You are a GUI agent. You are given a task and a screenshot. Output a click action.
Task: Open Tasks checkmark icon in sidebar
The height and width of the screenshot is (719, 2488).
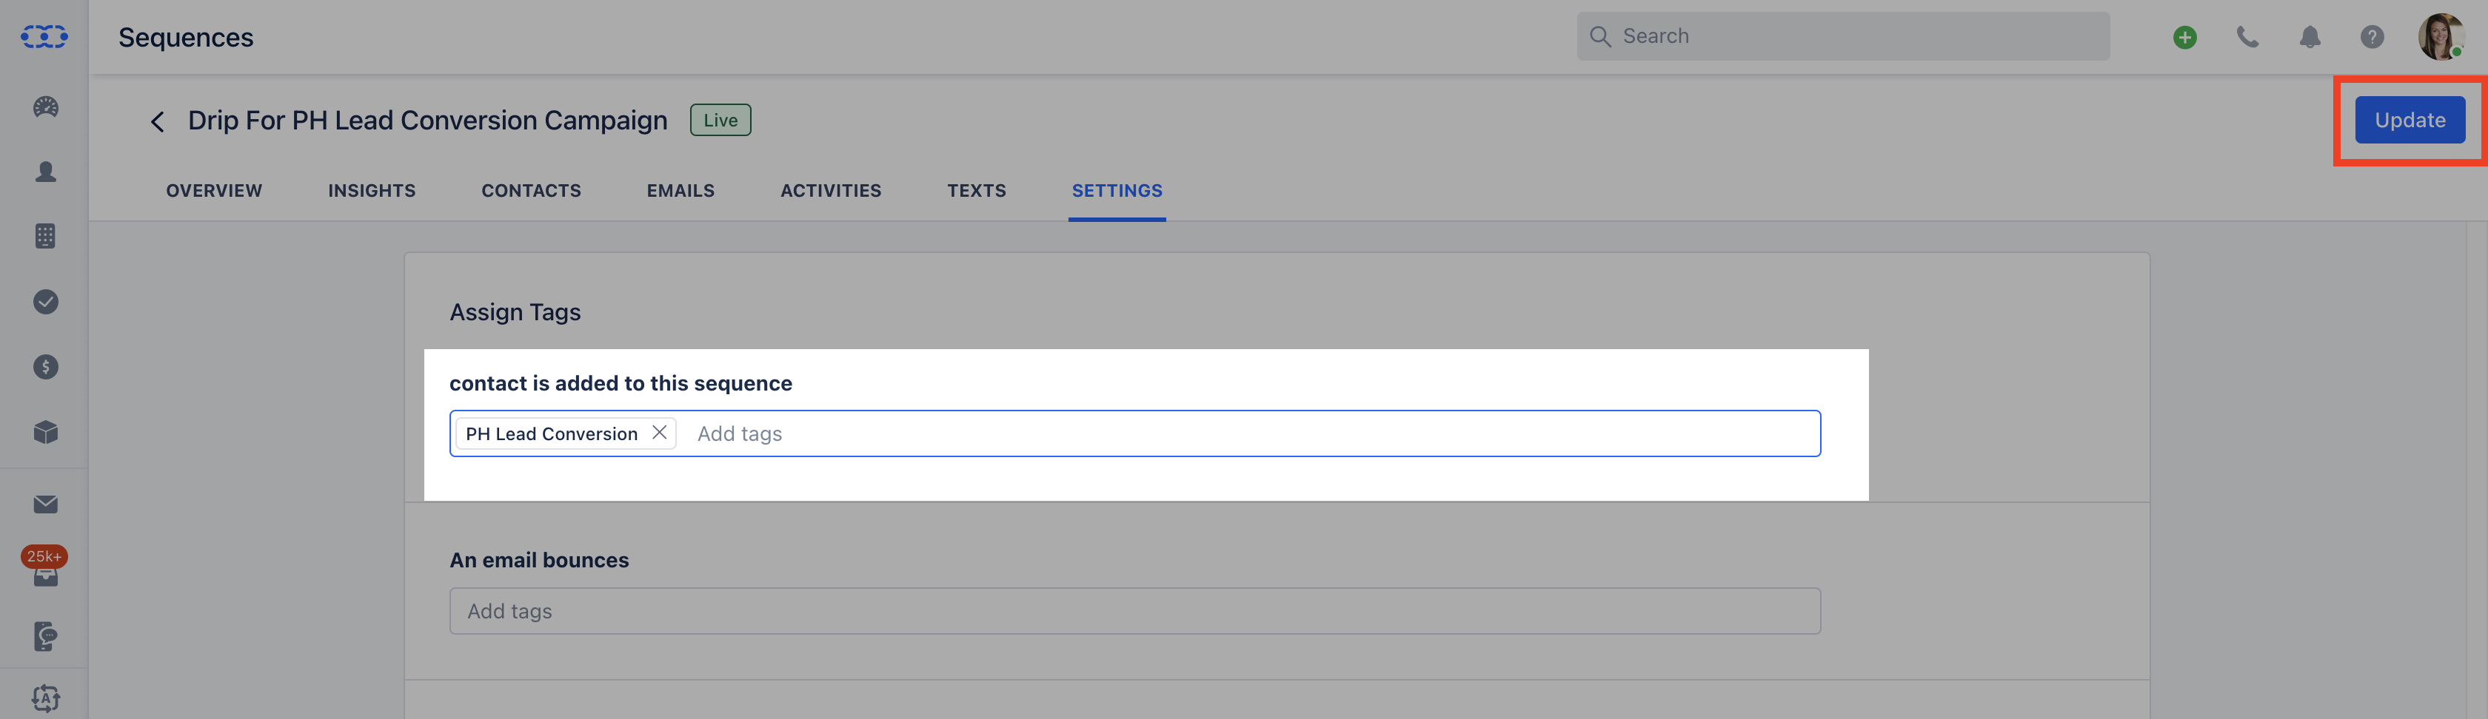pyautogui.click(x=45, y=302)
